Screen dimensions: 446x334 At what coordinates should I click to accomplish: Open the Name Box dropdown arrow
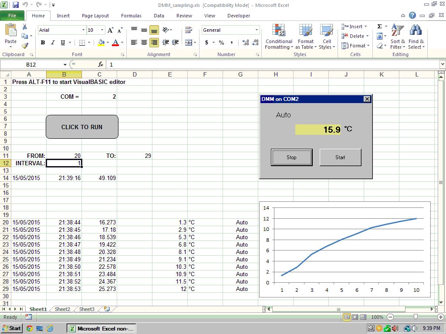[65, 64]
